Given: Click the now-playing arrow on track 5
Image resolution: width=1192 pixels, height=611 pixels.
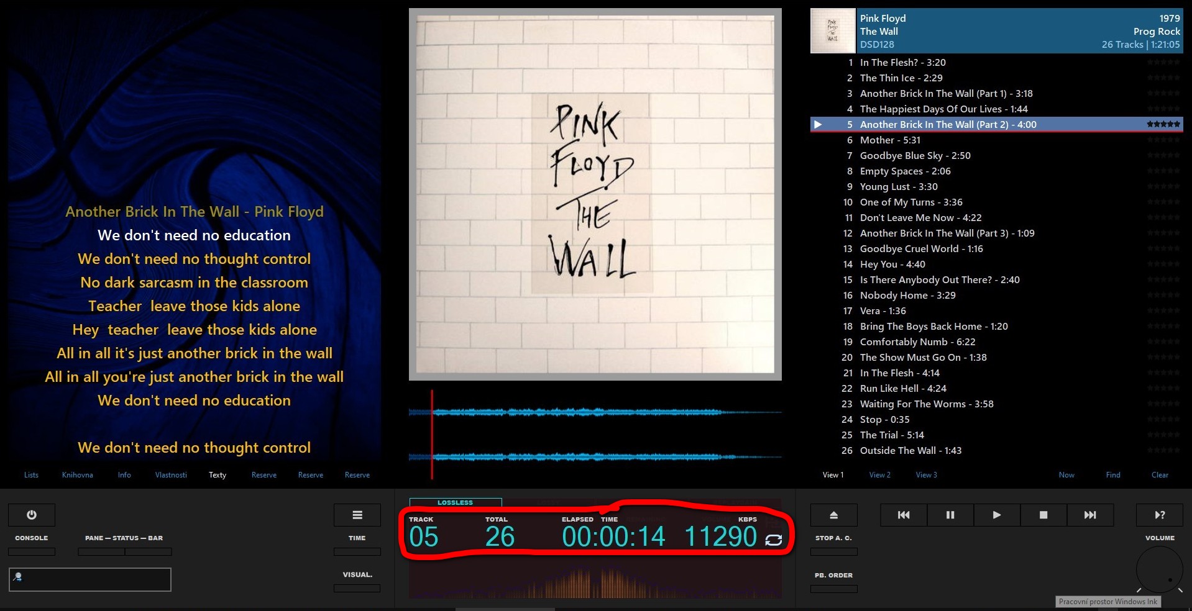Looking at the screenshot, I should tap(818, 124).
